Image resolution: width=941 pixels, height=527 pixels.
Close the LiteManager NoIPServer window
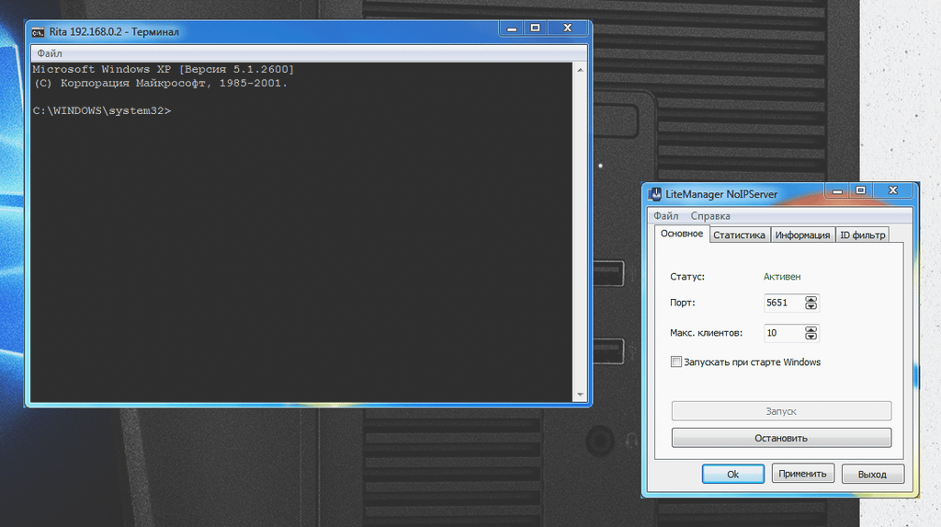(893, 190)
